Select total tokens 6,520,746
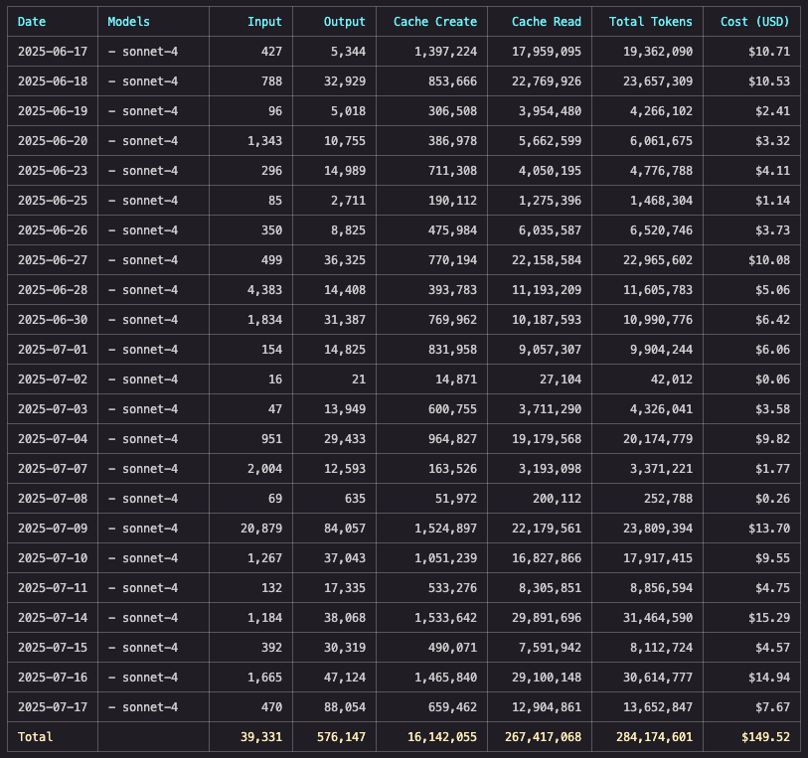Viewport: 808px width, 758px height. pyautogui.click(x=661, y=230)
